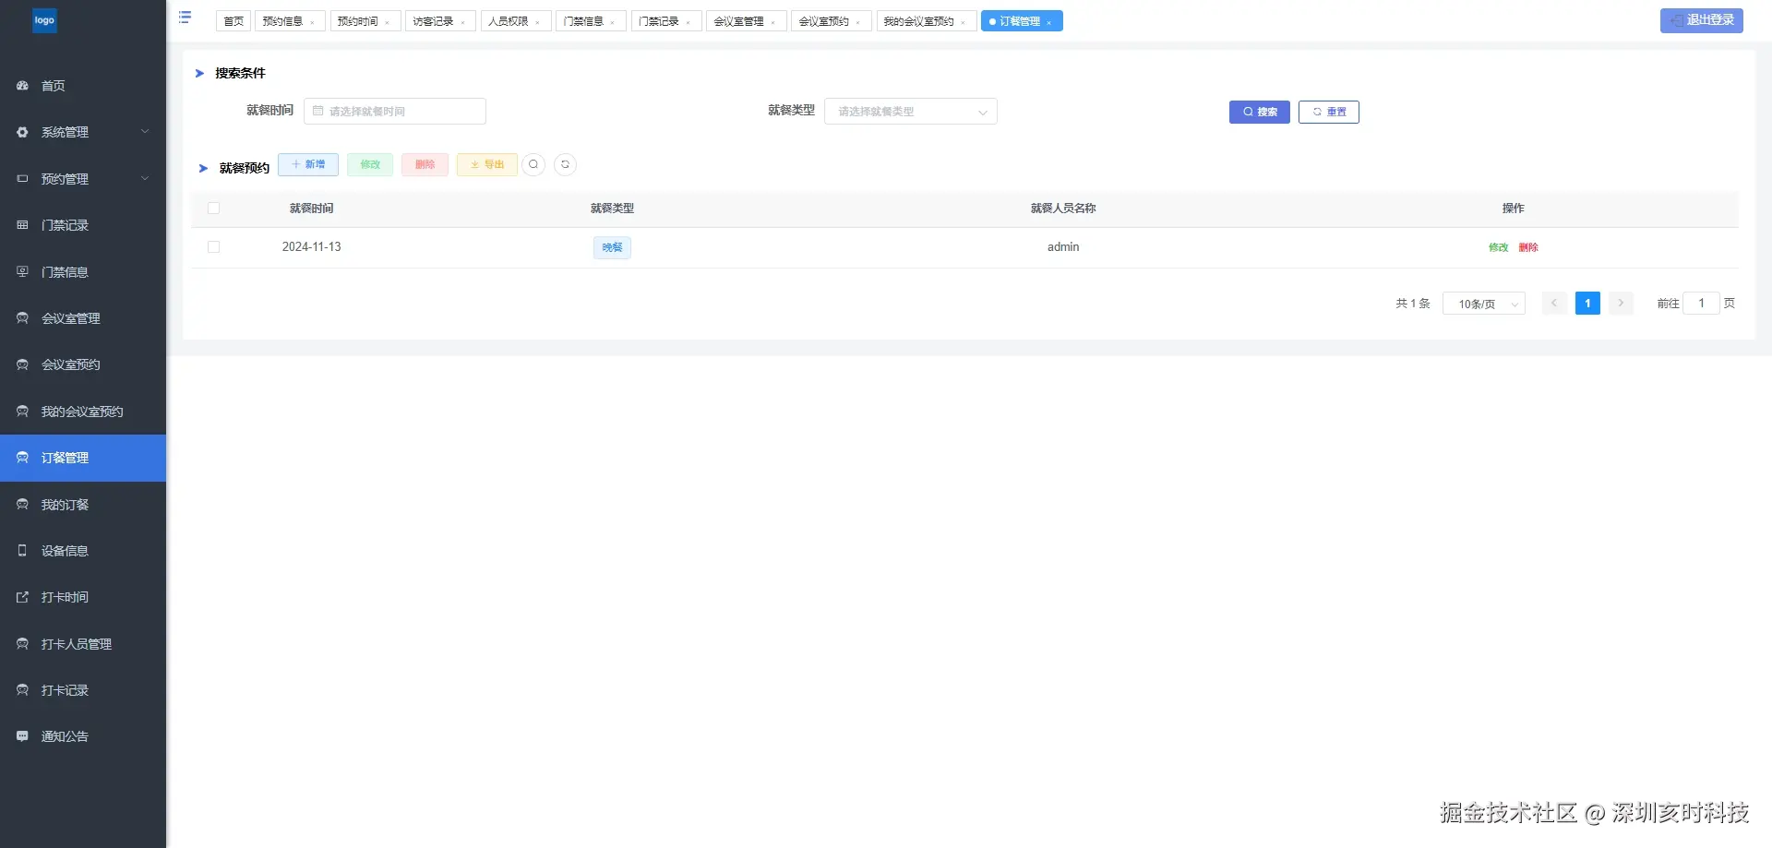Click the go-to page number input
Image resolution: width=1772 pixels, height=848 pixels.
1701,303
